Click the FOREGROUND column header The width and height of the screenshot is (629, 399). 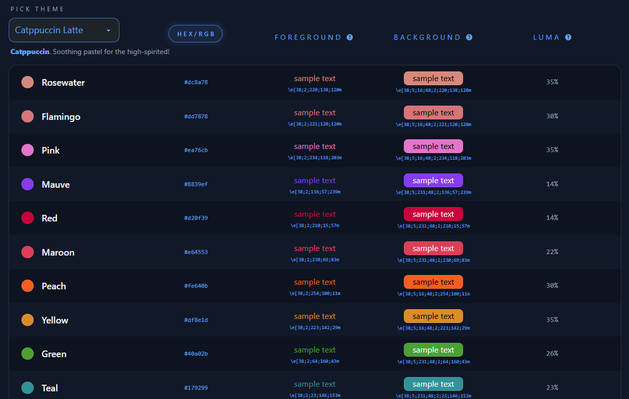[x=308, y=38]
